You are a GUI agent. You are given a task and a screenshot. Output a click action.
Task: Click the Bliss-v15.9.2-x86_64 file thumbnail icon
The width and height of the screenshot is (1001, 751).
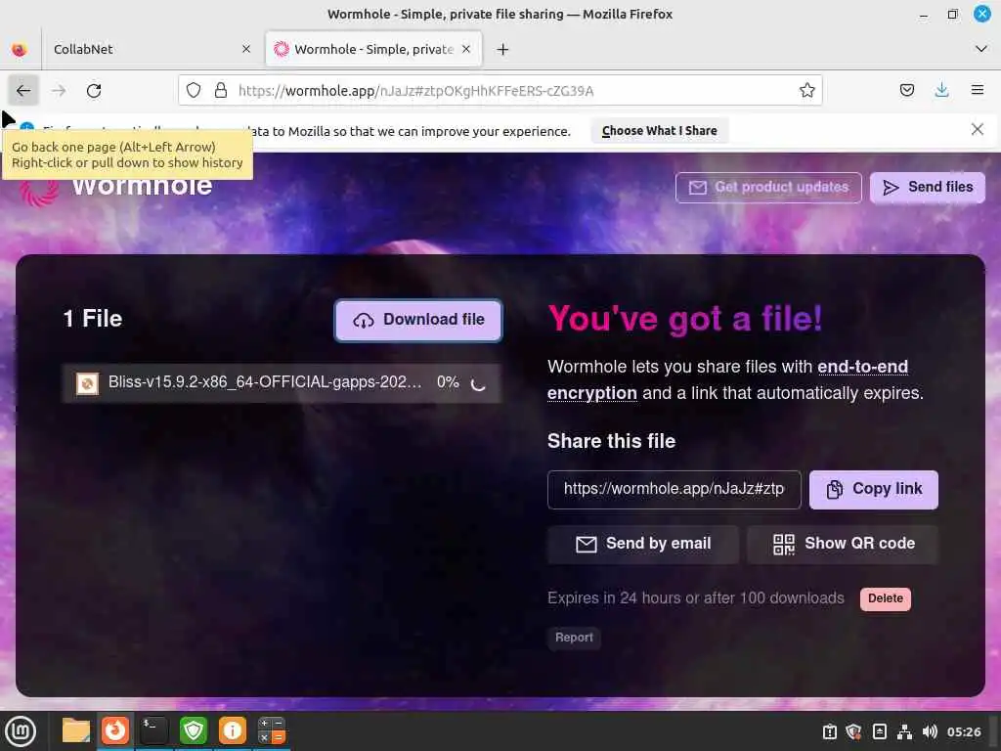pos(87,383)
